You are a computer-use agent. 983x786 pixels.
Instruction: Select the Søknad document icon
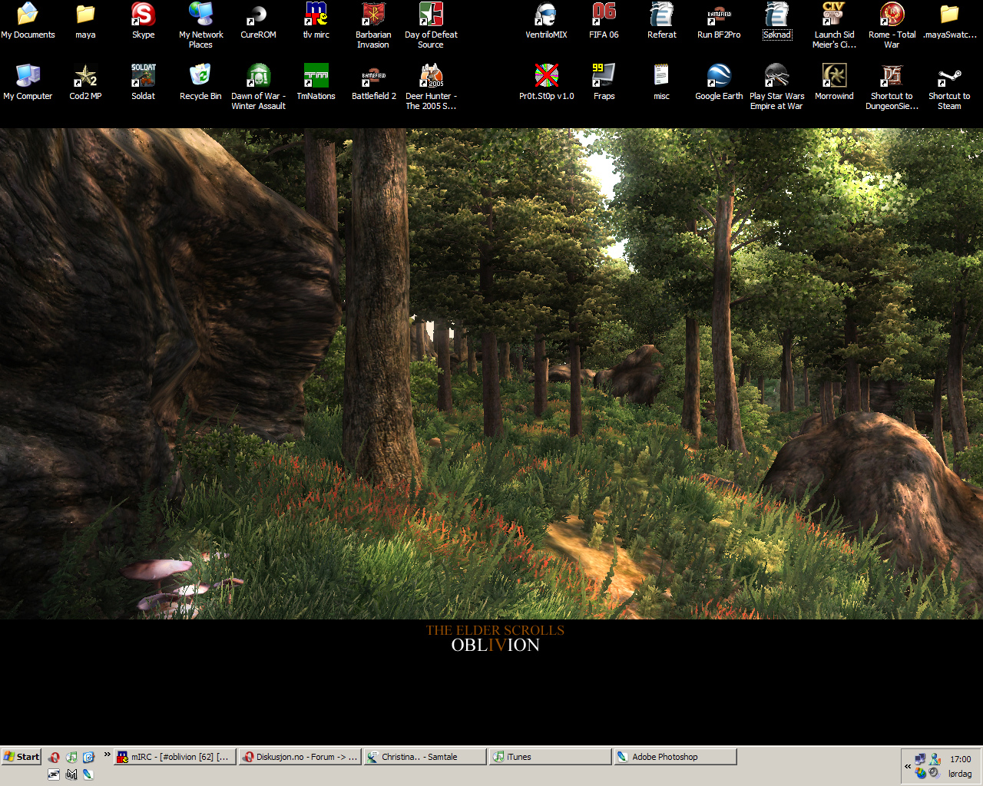click(776, 21)
